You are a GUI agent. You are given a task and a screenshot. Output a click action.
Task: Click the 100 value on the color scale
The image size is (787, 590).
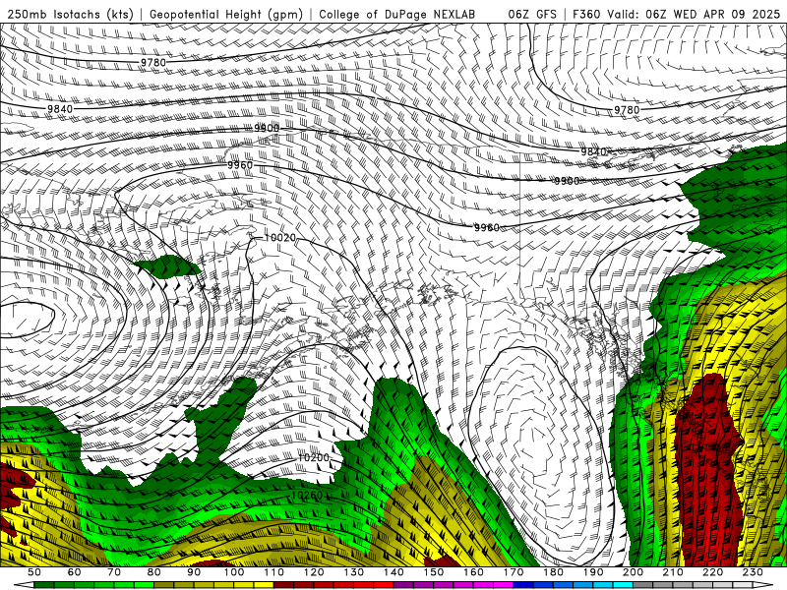(x=234, y=572)
